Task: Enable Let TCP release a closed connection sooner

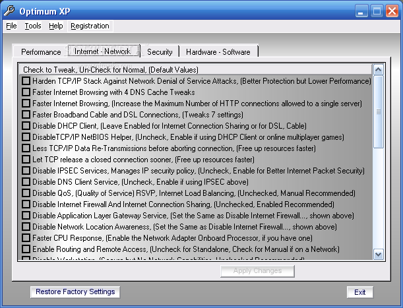Action: tap(26, 160)
